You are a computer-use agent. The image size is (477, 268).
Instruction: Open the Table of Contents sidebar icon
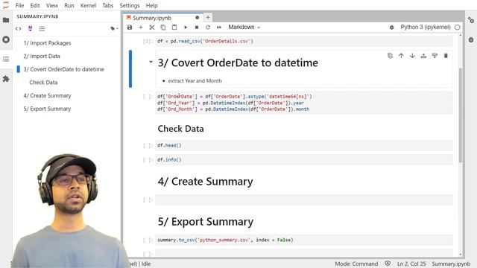(6, 59)
